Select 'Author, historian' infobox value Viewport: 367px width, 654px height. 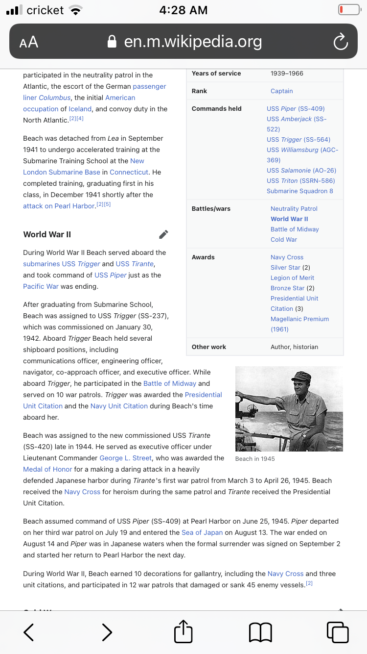[294, 347]
